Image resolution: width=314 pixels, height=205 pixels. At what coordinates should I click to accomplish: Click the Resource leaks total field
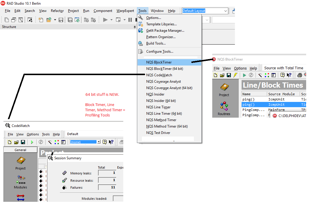pyautogui.click(x=107, y=180)
